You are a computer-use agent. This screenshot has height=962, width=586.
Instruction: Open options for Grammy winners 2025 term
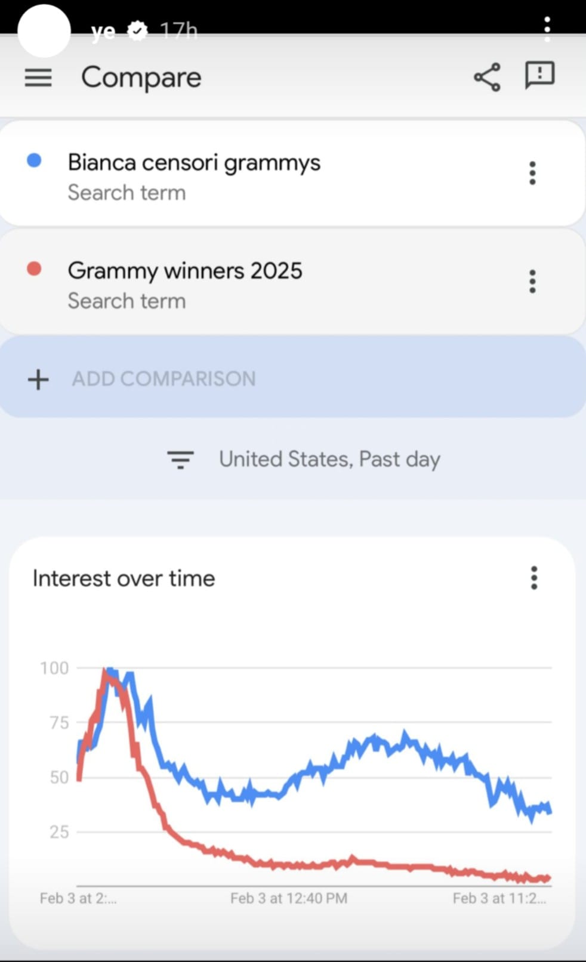(x=532, y=282)
